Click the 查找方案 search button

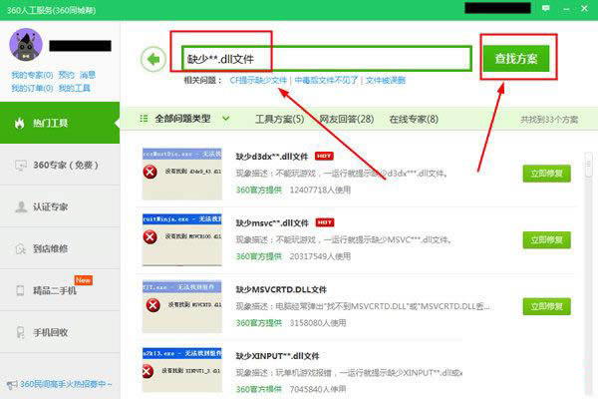[515, 60]
